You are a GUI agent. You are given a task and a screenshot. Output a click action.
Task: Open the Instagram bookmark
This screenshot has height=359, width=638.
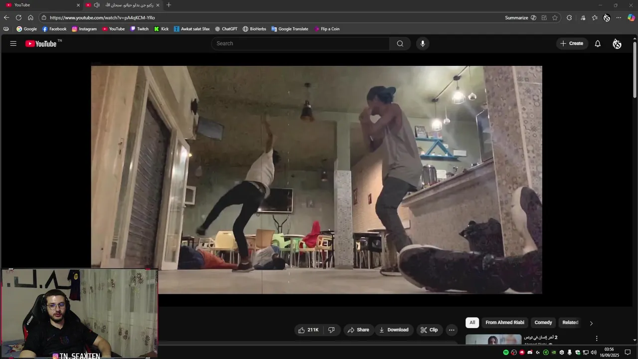(x=84, y=29)
